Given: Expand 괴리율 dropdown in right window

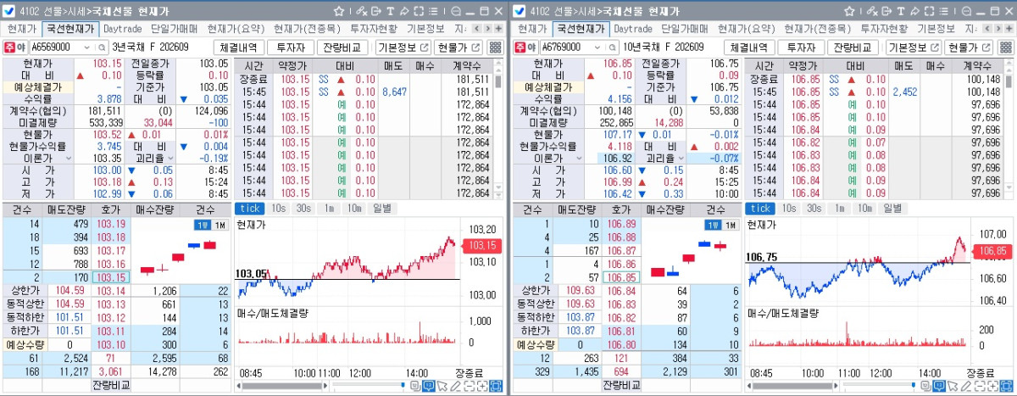Looking at the screenshot, I should [682, 158].
